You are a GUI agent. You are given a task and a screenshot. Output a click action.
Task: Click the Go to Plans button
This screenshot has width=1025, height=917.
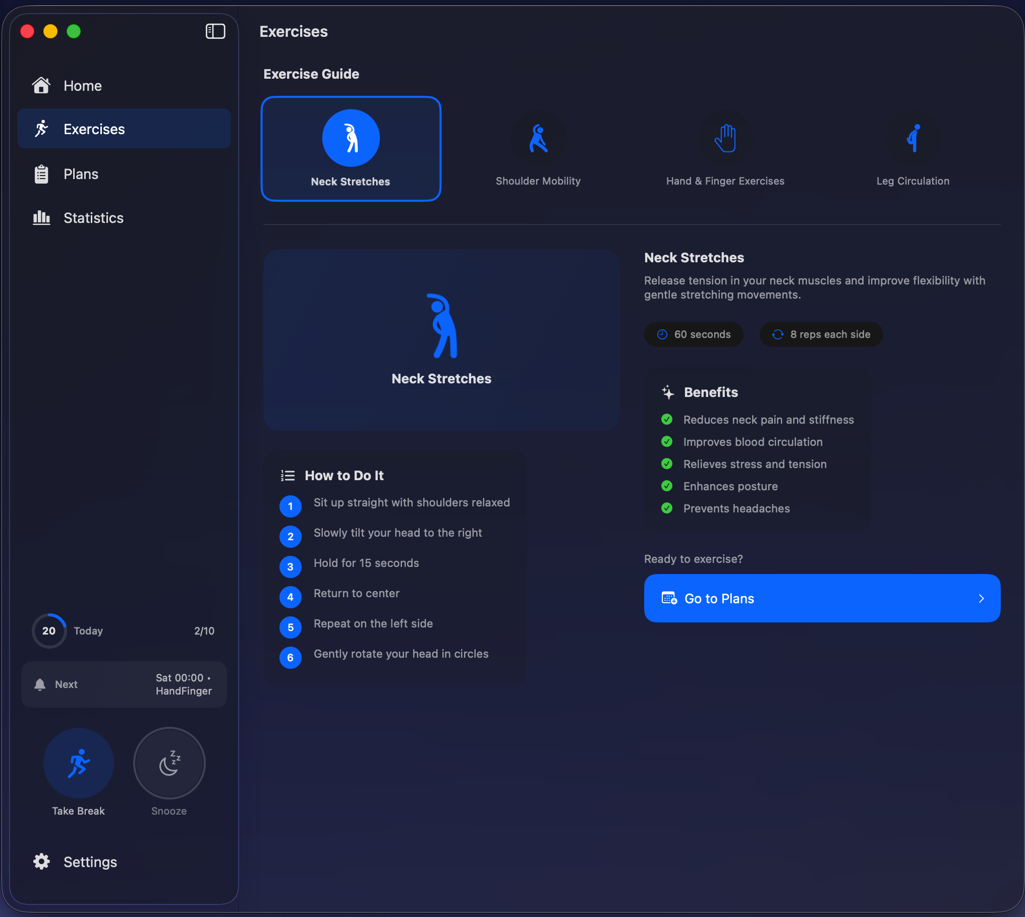(822, 598)
